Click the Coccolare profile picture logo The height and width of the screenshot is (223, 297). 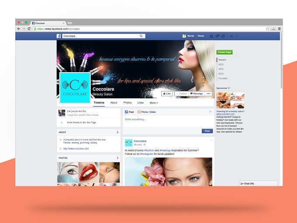75,88
